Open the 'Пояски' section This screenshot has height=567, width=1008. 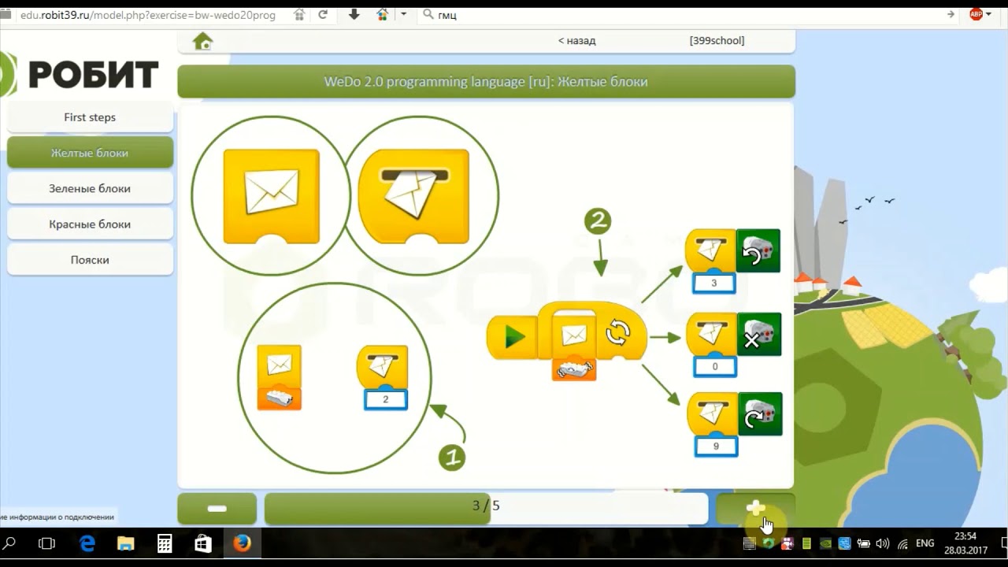[90, 260]
